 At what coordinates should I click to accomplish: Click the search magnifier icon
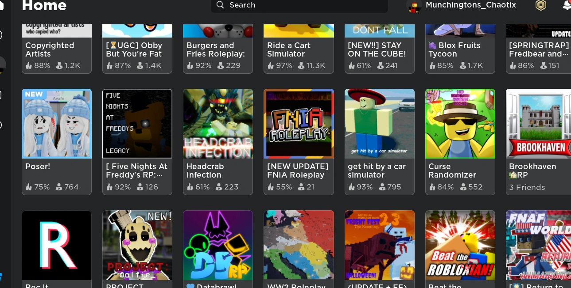tap(220, 5)
